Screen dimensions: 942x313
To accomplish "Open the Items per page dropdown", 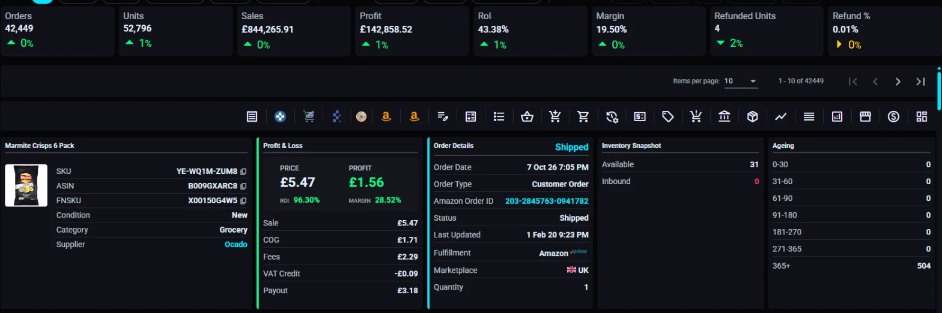I will (741, 81).
